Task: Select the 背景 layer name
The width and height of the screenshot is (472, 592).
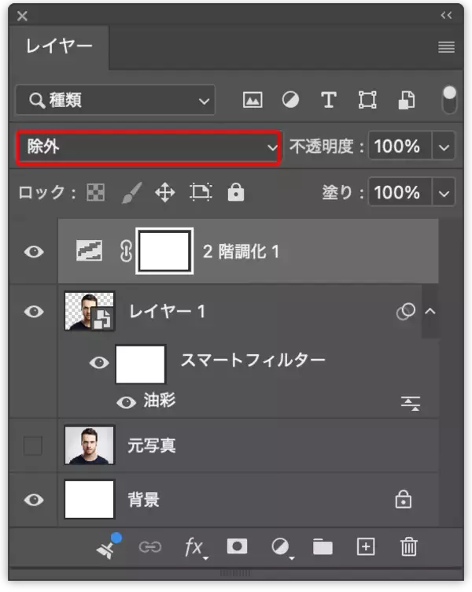Action: [144, 499]
